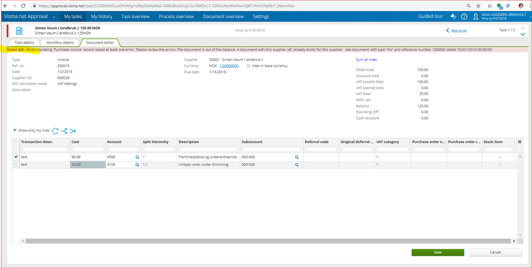Expand the Visma.net Approval app dropdown

54,16
